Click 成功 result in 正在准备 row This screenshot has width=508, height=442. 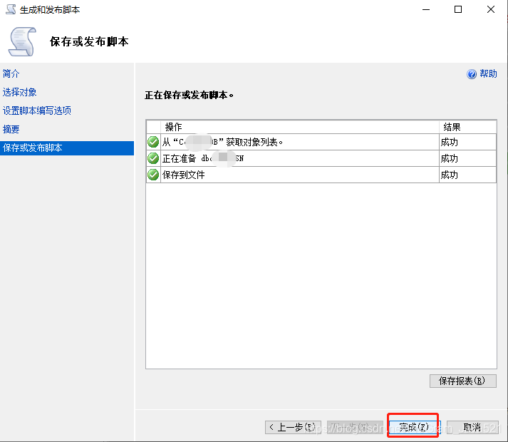pyautogui.click(x=449, y=158)
